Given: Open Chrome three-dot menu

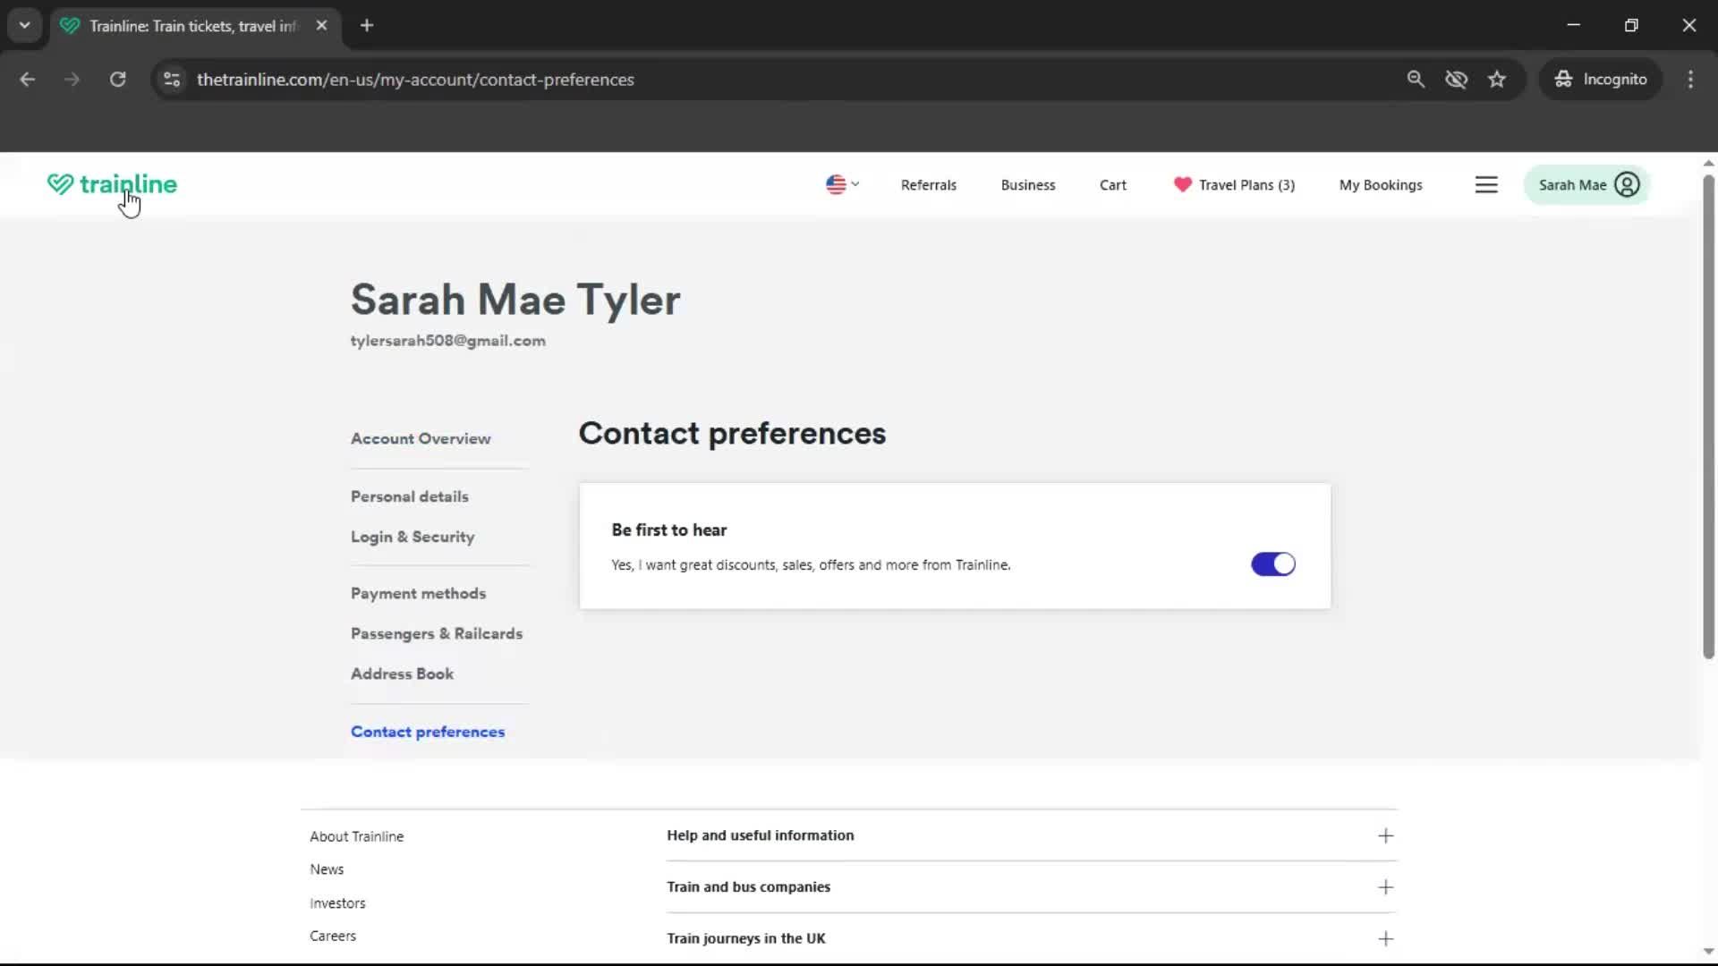Looking at the screenshot, I should point(1690,80).
